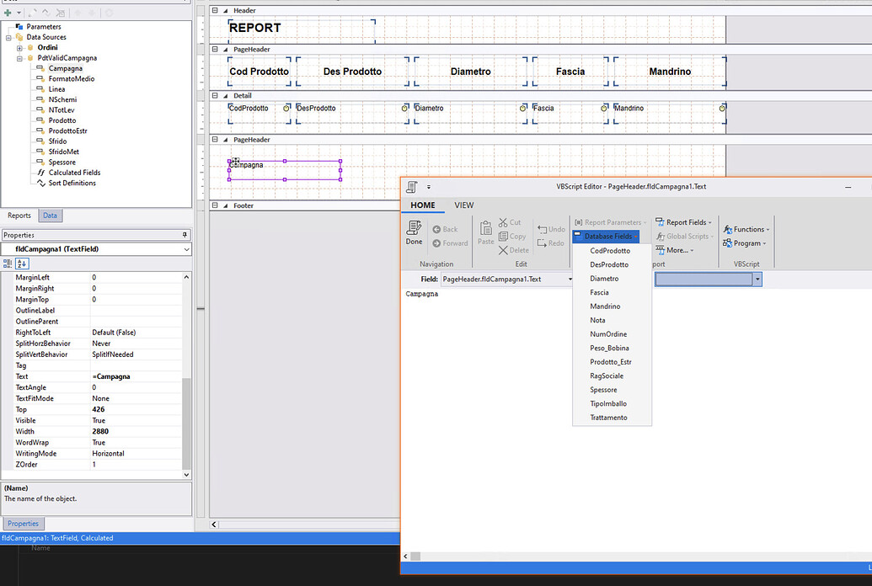Viewport: 872px width, 586px height.
Task: Open the Field combo box dropdown
Action: coord(571,277)
